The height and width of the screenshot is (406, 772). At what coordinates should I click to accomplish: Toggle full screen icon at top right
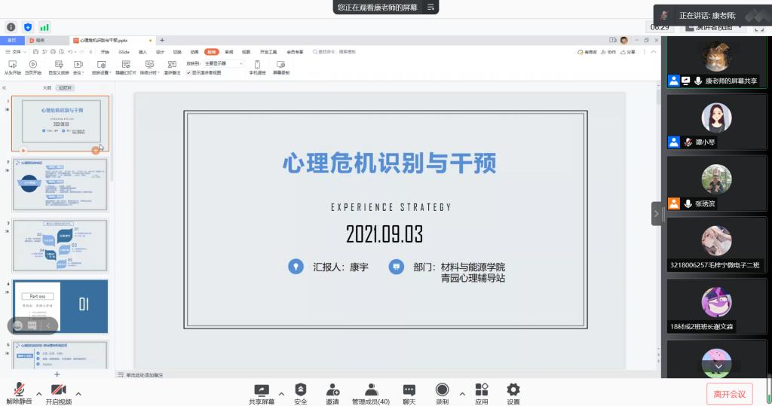click(x=758, y=28)
